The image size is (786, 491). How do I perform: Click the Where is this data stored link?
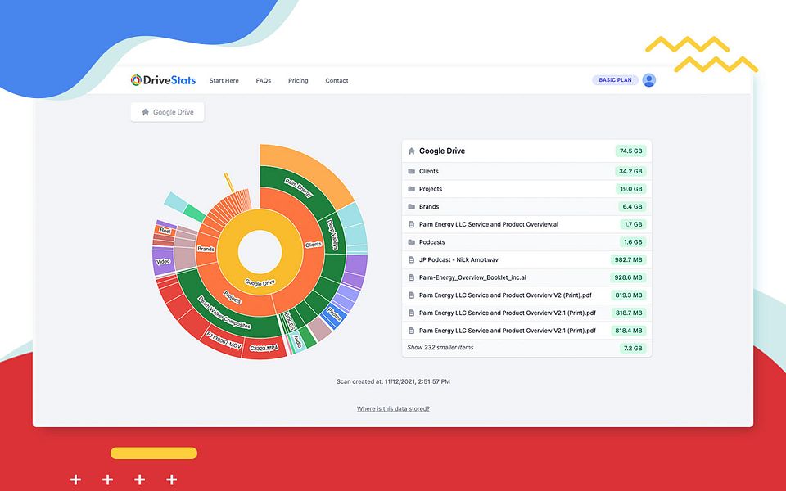coord(394,408)
